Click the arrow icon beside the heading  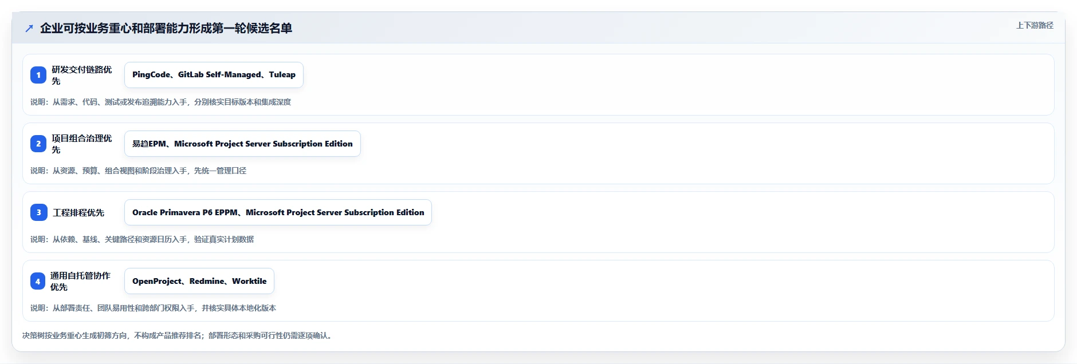click(x=29, y=28)
